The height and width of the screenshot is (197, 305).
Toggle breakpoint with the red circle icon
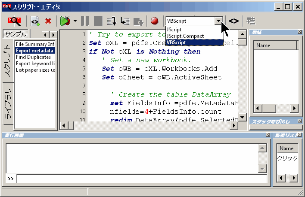[154, 21]
